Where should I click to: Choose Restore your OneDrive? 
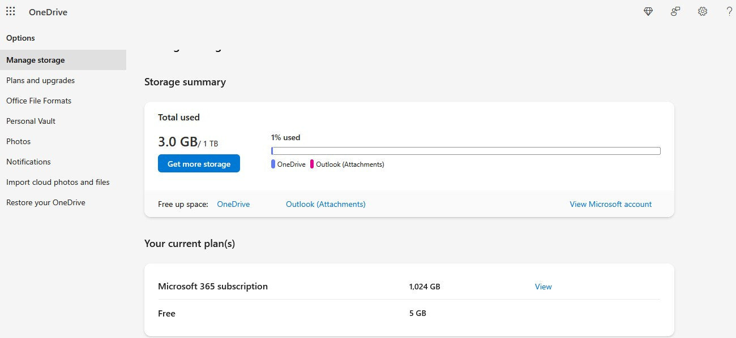(x=46, y=202)
